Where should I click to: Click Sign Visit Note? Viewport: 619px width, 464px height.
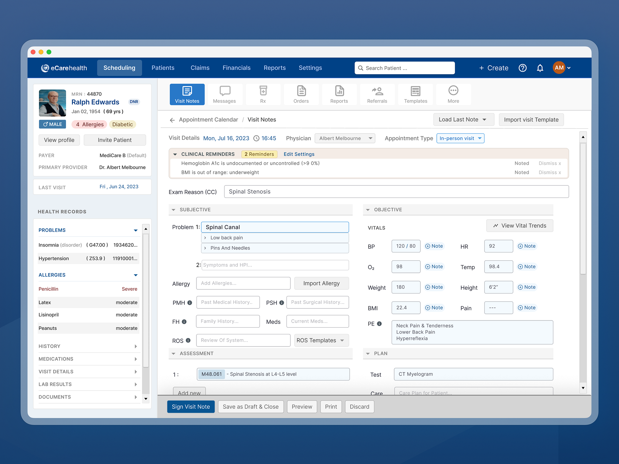(x=191, y=407)
